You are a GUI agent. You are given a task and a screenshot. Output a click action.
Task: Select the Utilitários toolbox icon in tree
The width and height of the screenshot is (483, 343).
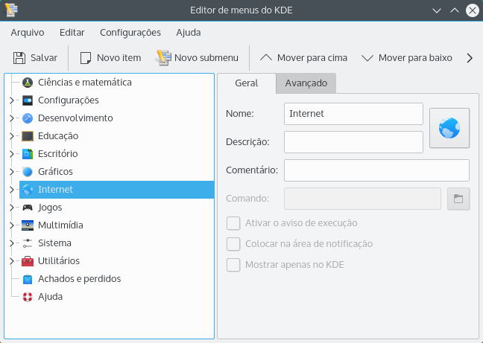28,261
